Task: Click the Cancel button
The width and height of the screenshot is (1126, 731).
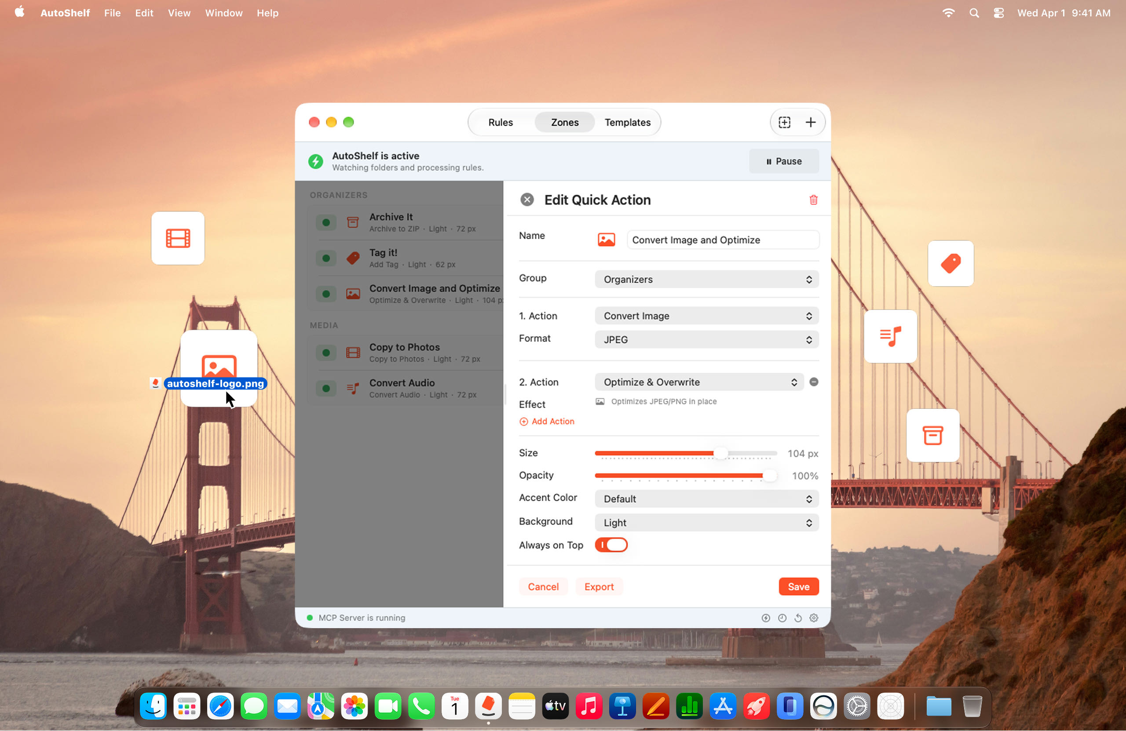Action: point(543,587)
